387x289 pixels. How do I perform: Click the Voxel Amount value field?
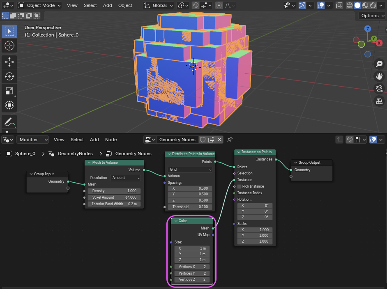pyautogui.click(x=114, y=197)
